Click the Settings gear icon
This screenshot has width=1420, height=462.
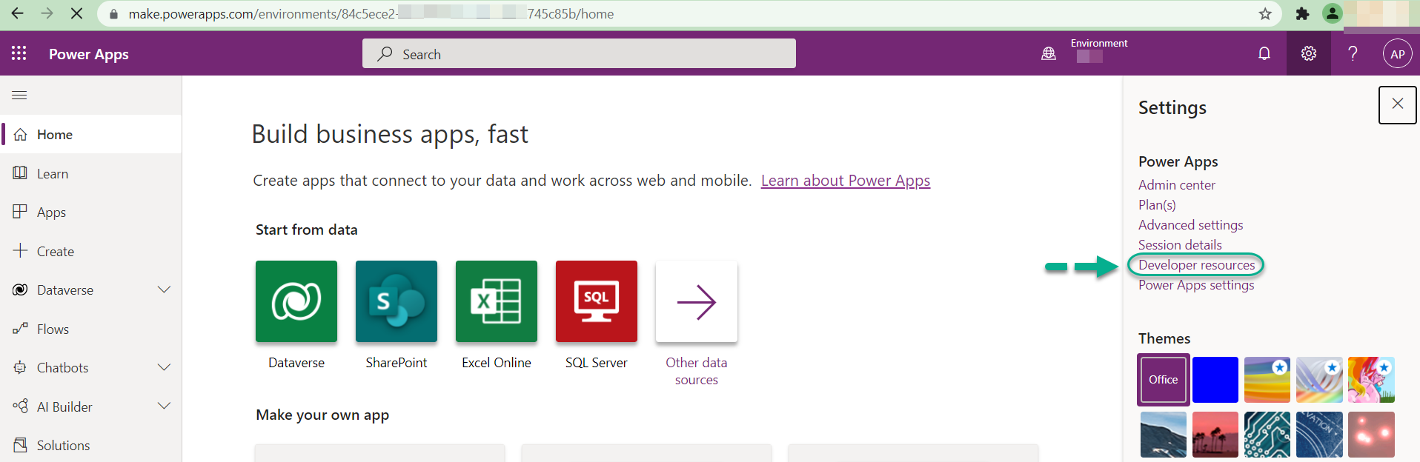click(1309, 53)
